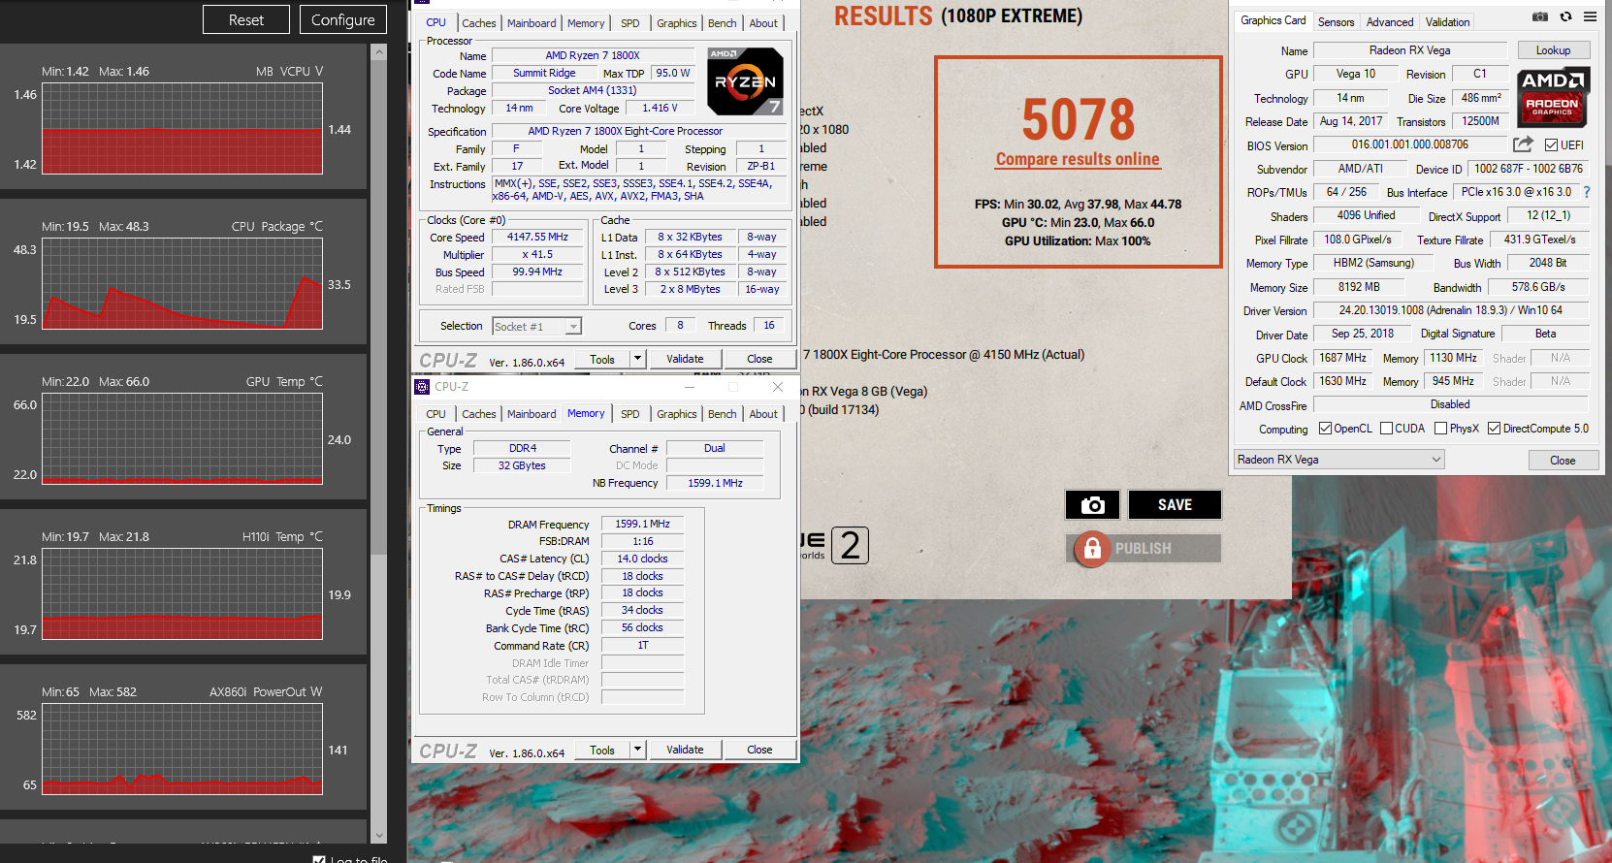
Task: Select SPD tab in the upper CPU-Z window
Action: [x=630, y=23]
